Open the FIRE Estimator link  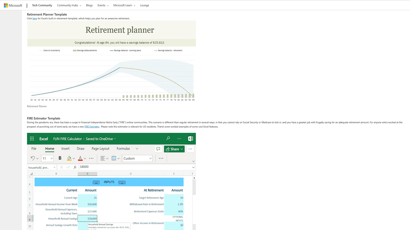coord(92,126)
